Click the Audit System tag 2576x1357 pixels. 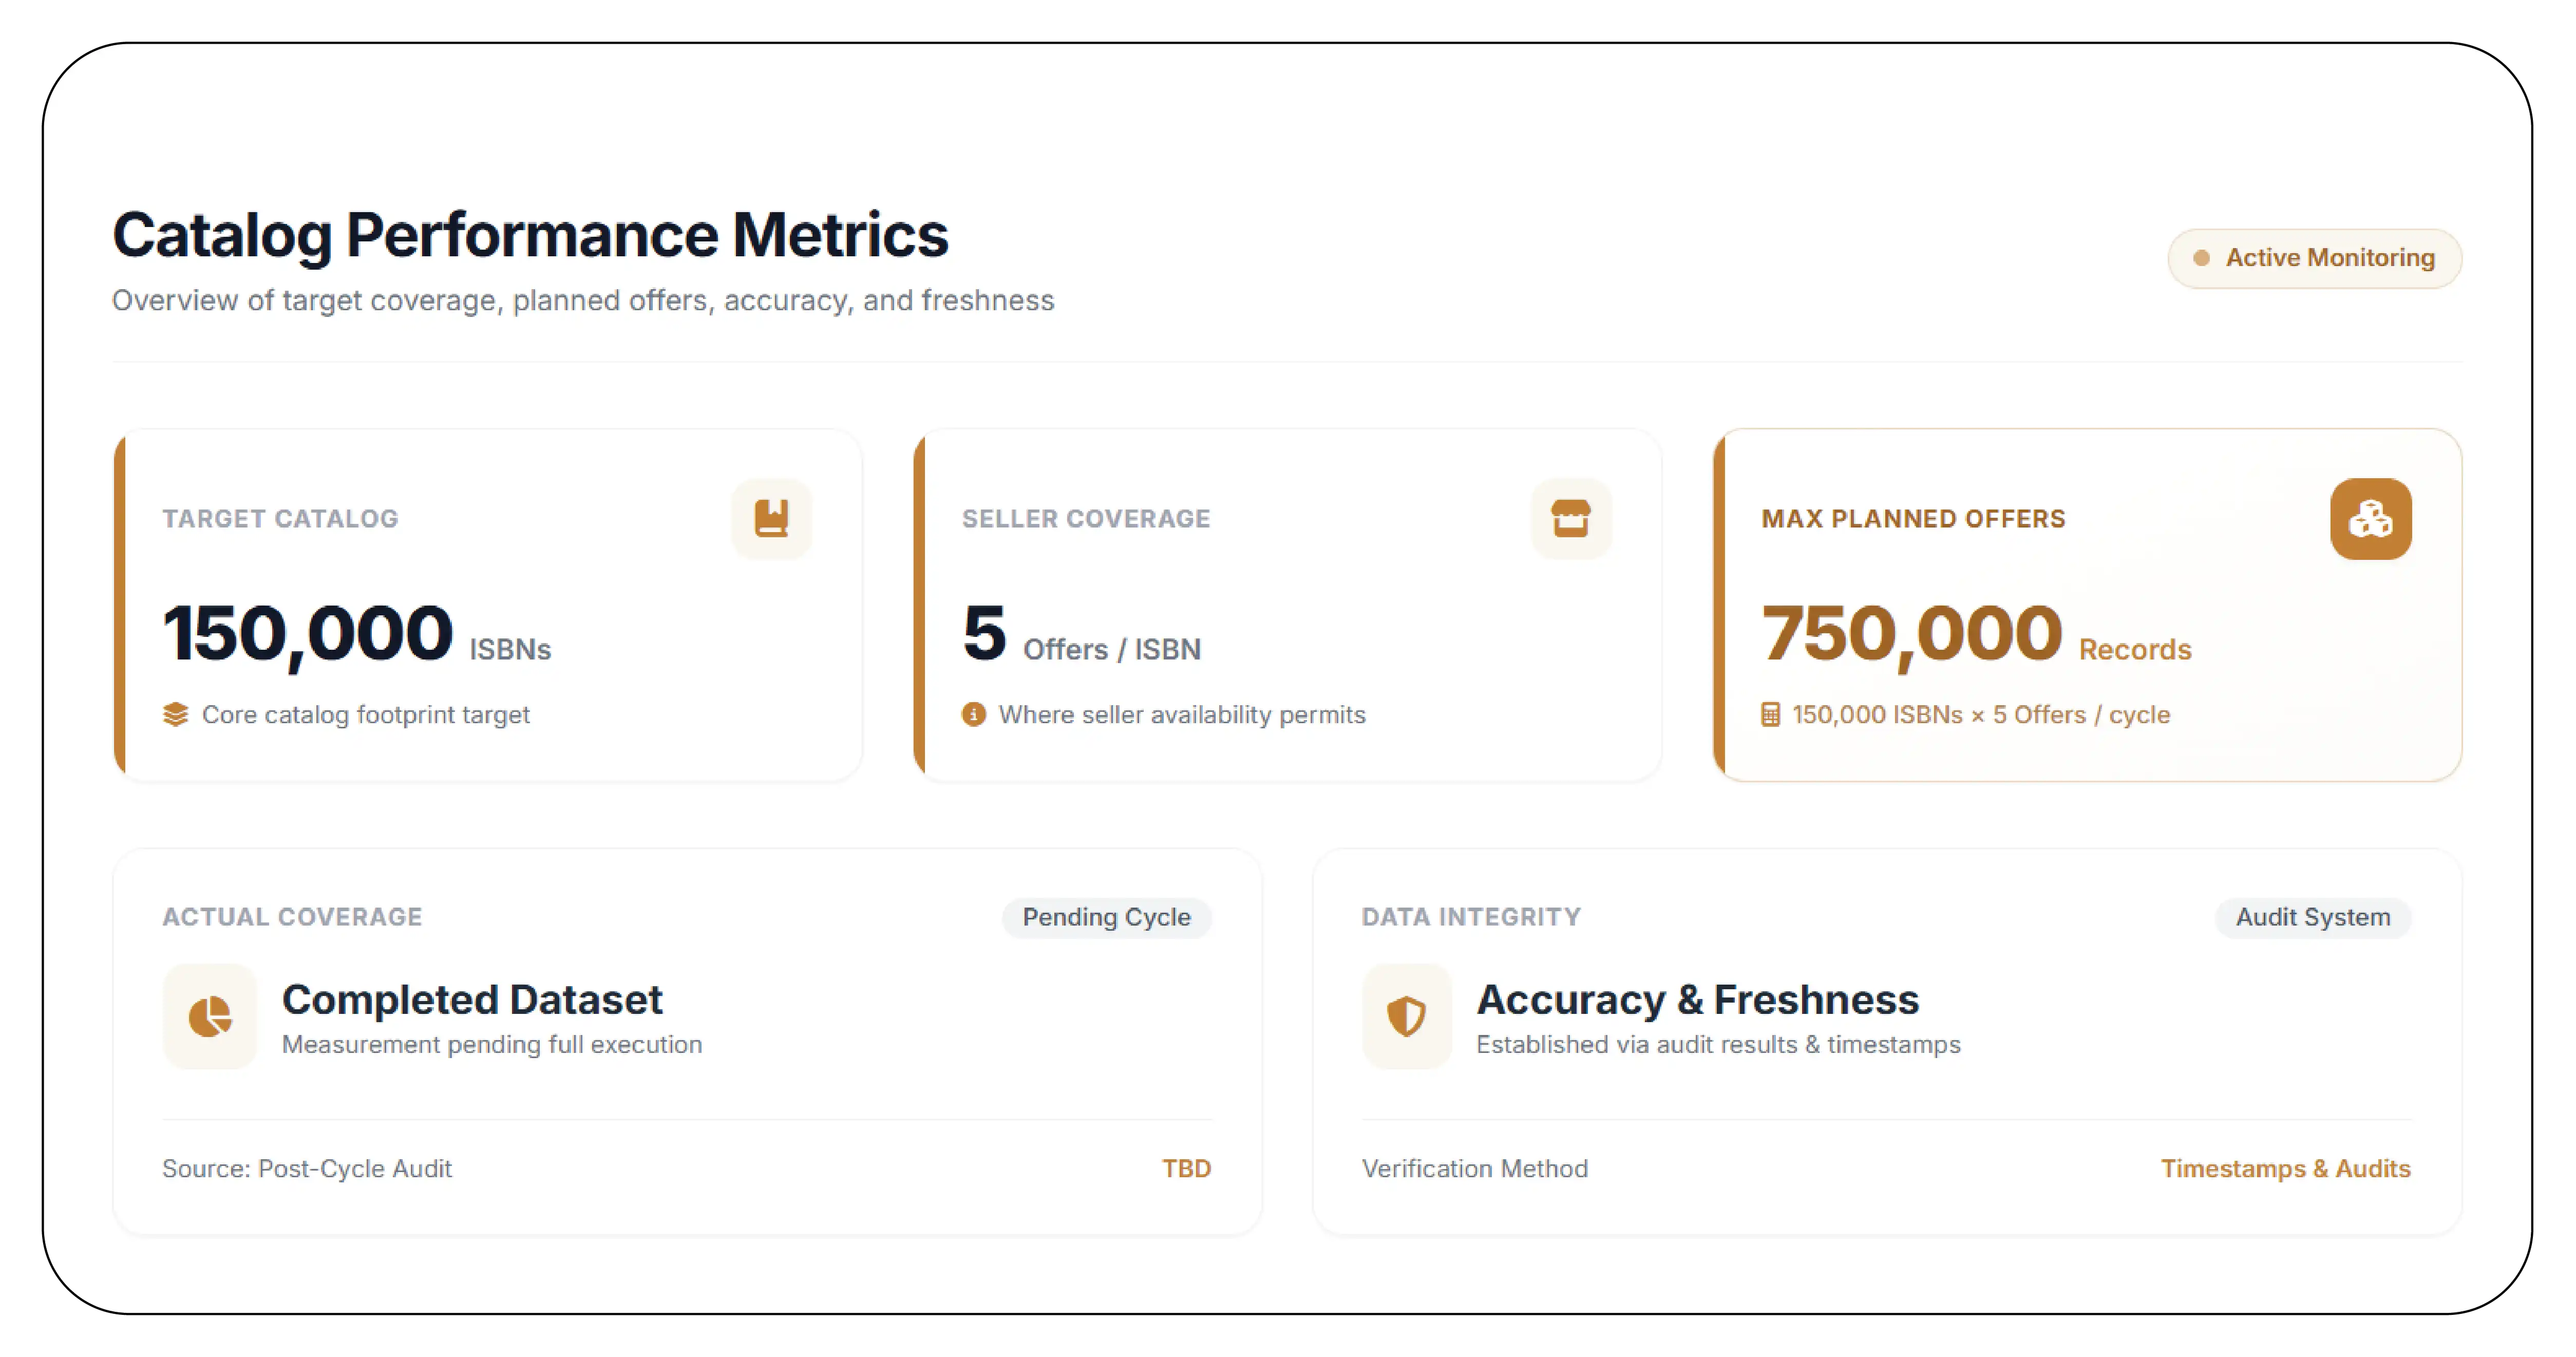point(2312,917)
